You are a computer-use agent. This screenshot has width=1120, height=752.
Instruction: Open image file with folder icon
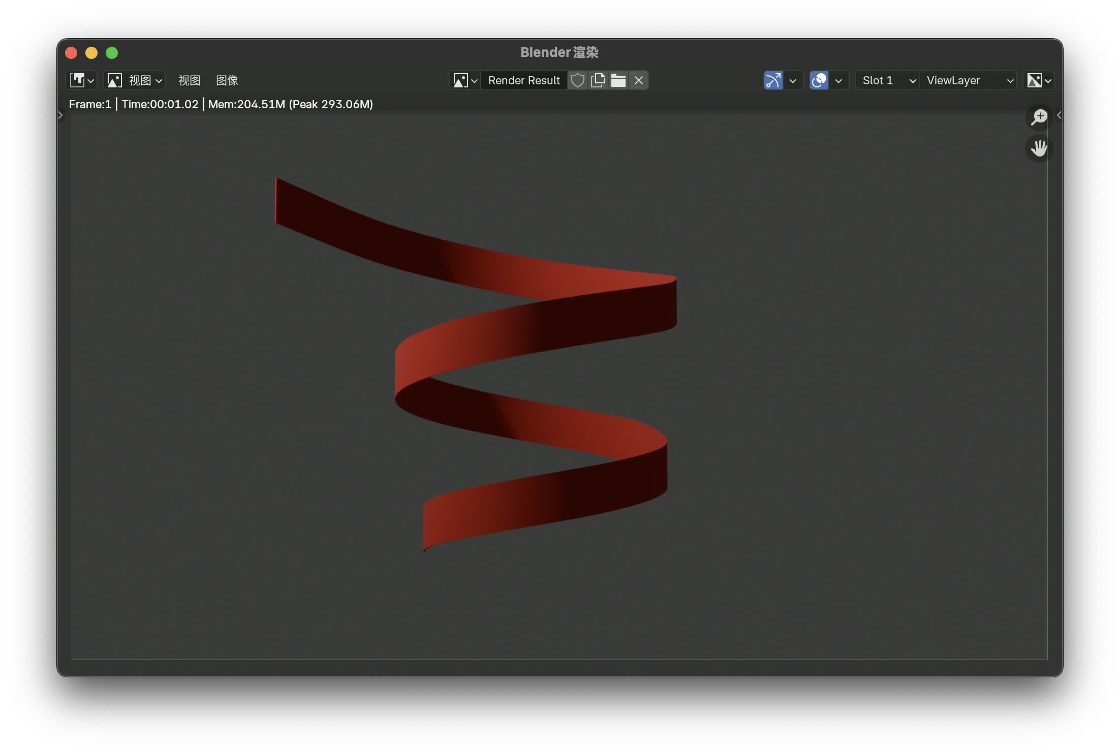coord(618,80)
